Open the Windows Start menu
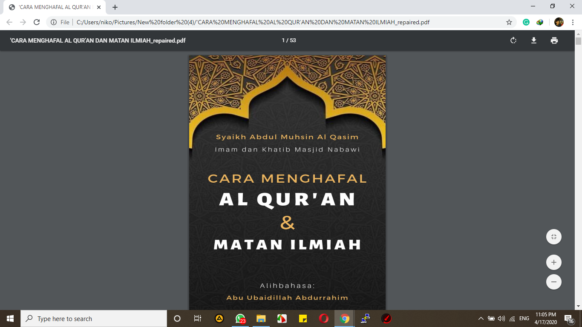Screen dimensions: 582x327 [10, 318]
